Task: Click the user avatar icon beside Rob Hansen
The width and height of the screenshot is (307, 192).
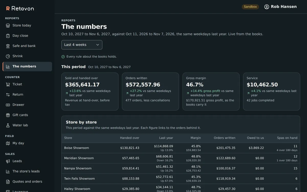Action: tap(267, 7)
